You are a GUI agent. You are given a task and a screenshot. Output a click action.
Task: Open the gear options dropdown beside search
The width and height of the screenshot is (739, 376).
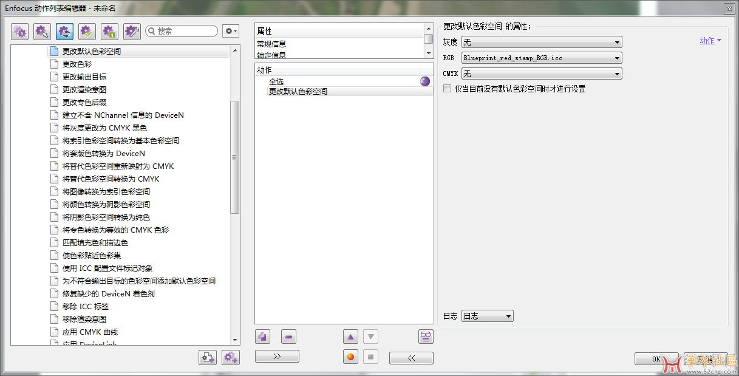pos(231,31)
